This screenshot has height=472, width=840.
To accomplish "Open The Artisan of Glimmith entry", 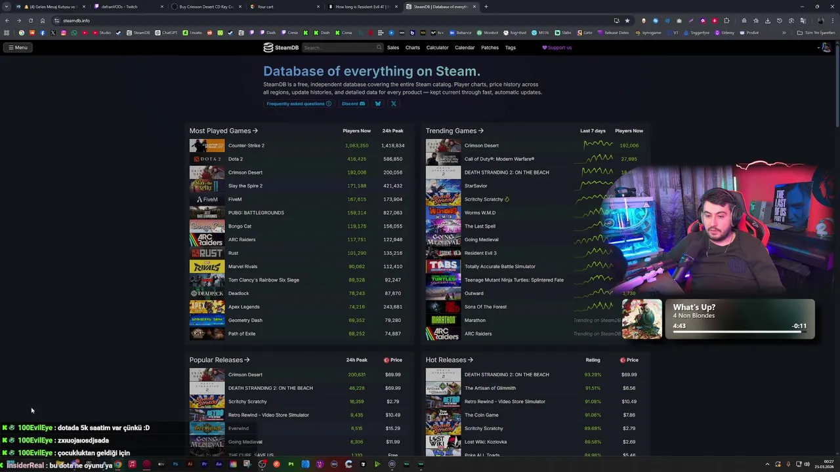I will 490,388.
